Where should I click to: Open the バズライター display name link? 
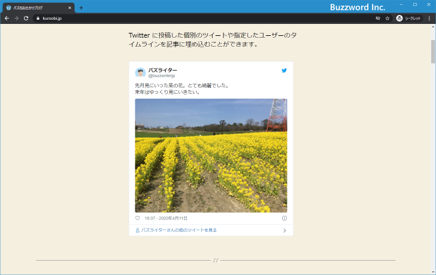pyautogui.click(x=162, y=70)
